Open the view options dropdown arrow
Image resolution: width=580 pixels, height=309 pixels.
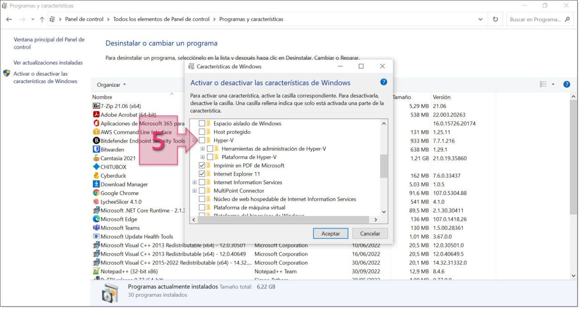553,85
